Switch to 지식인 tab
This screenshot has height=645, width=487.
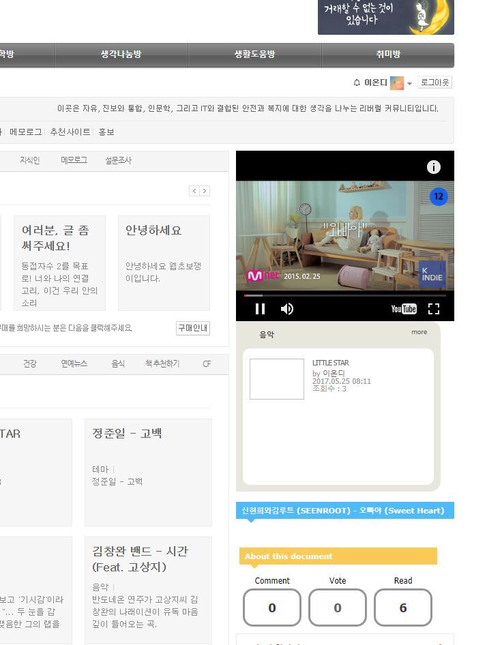29,160
